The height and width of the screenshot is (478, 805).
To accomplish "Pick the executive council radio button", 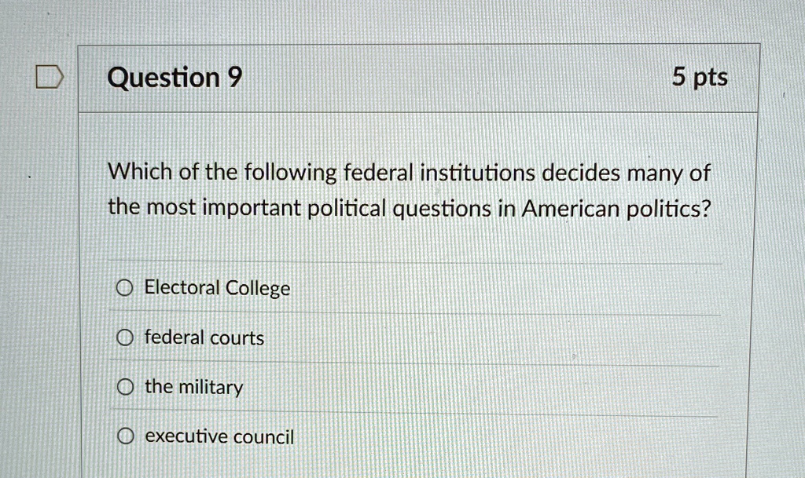I will [x=126, y=436].
